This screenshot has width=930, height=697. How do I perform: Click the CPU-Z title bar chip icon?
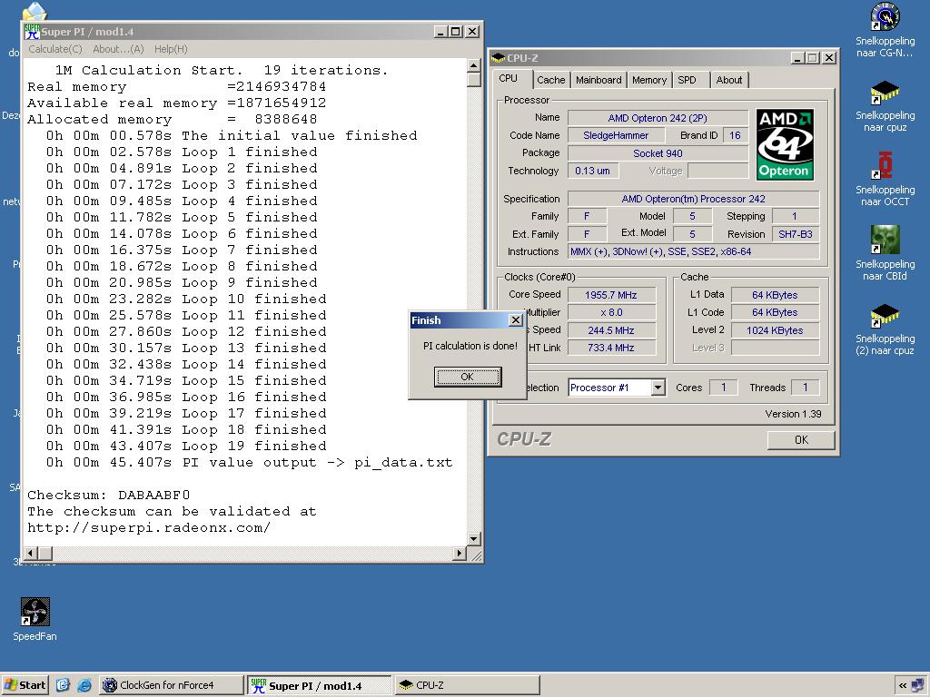coord(499,58)
